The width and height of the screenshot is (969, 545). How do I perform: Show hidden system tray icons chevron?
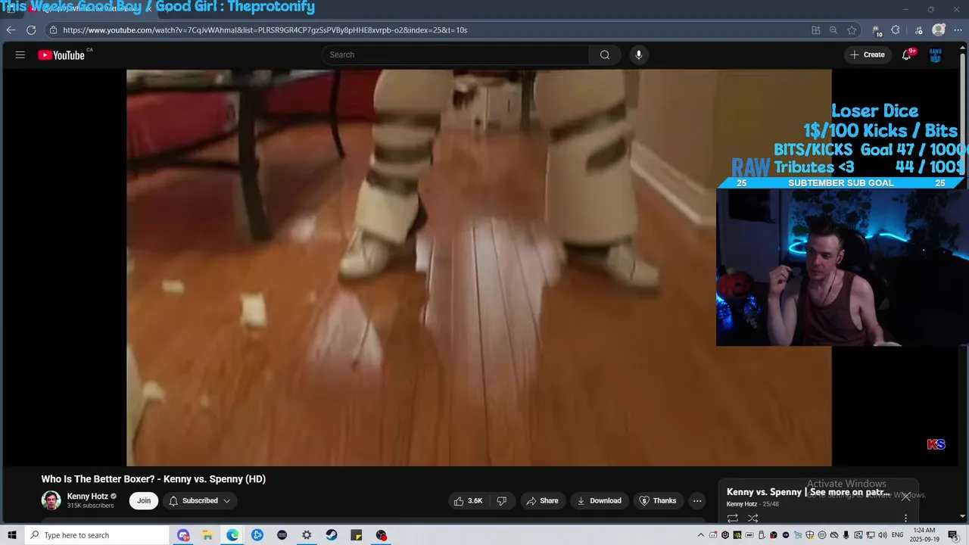coord(701,535)
